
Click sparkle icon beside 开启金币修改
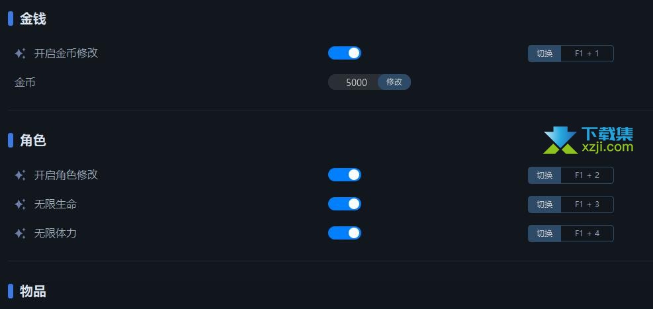pos(20,54)
